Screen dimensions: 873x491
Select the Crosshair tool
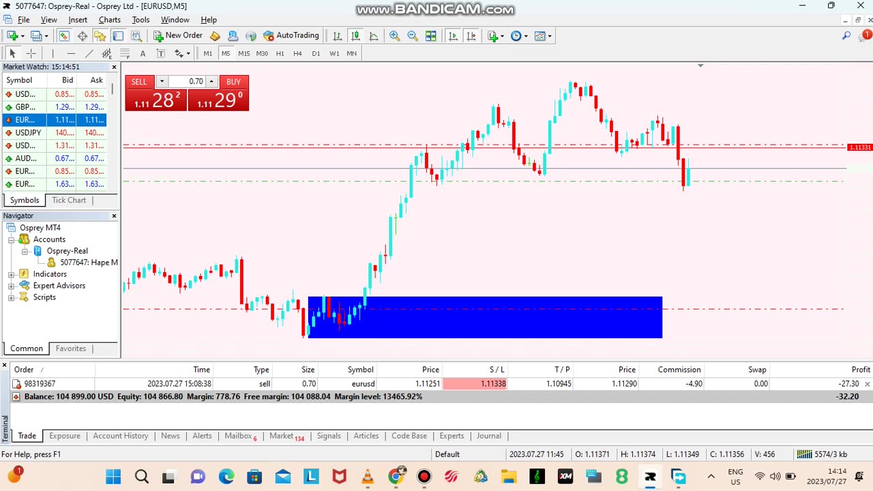click(x=31, y=53)
